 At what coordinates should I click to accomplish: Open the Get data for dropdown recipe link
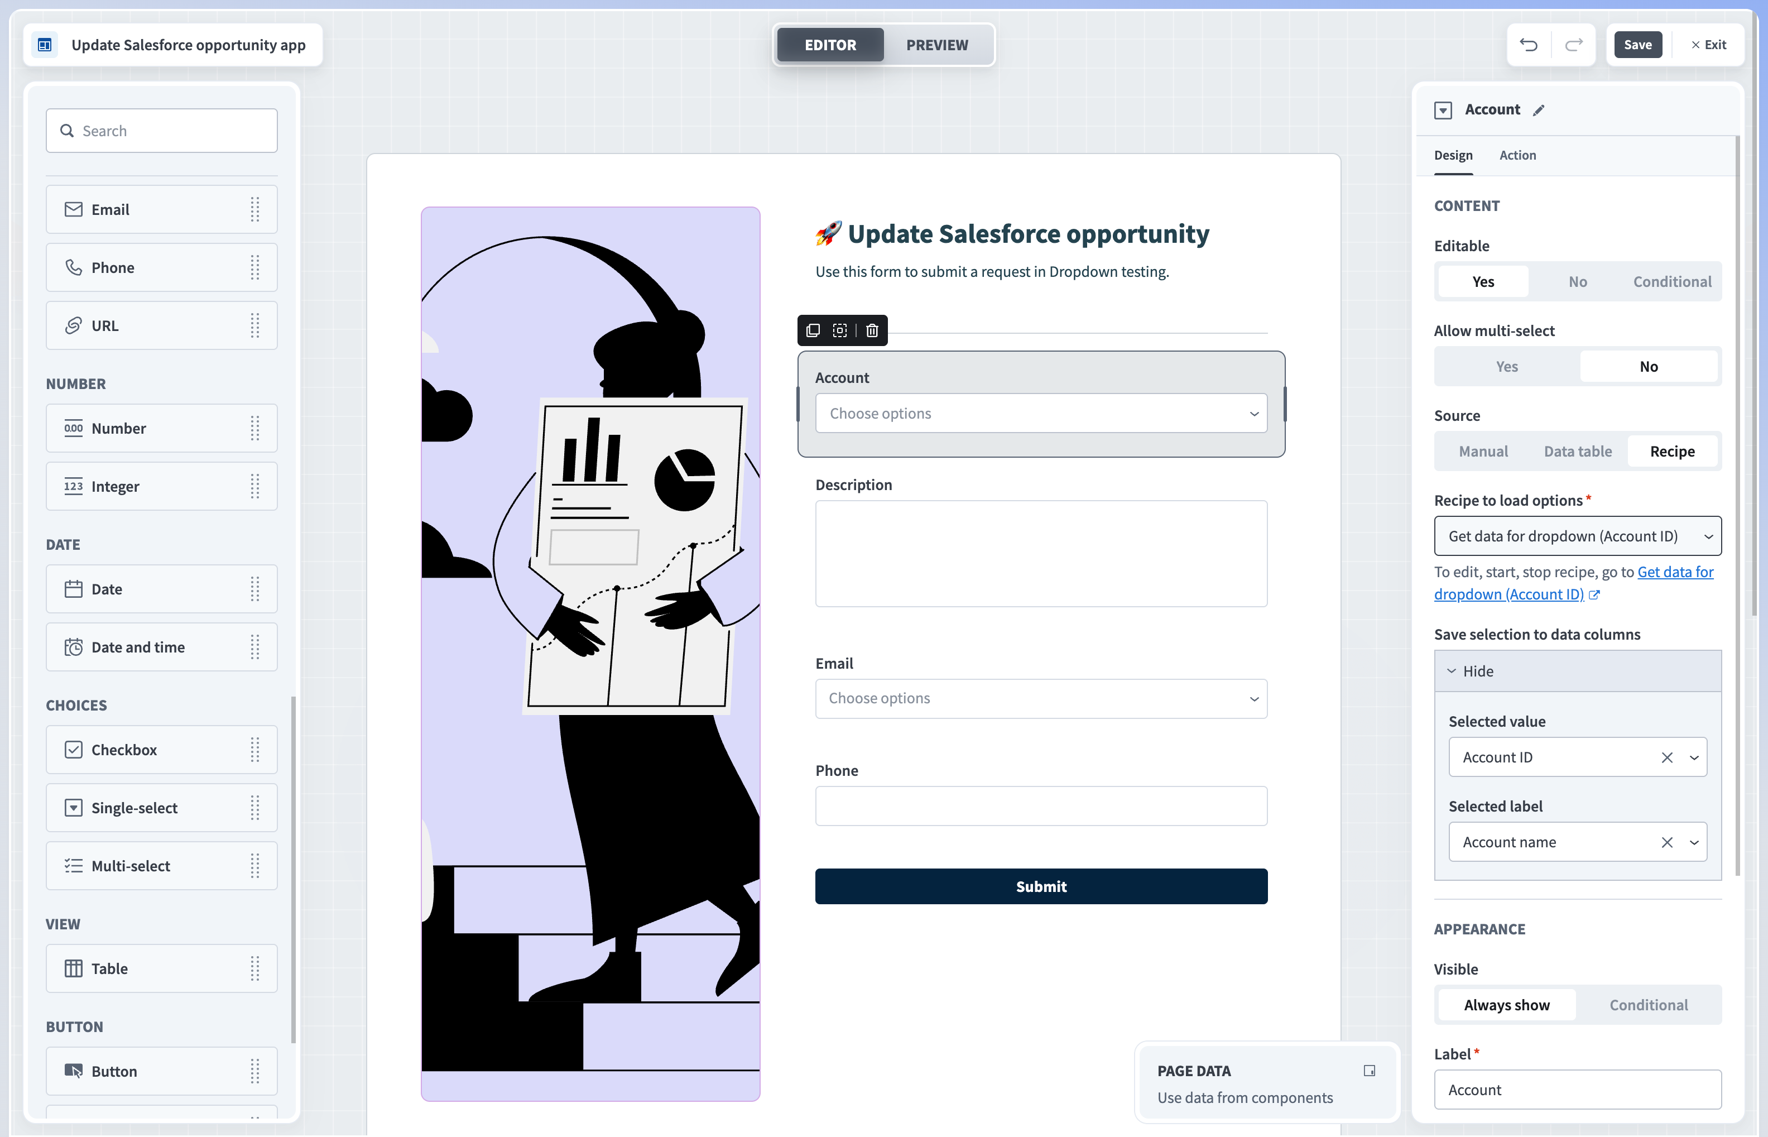[1574, 583]
